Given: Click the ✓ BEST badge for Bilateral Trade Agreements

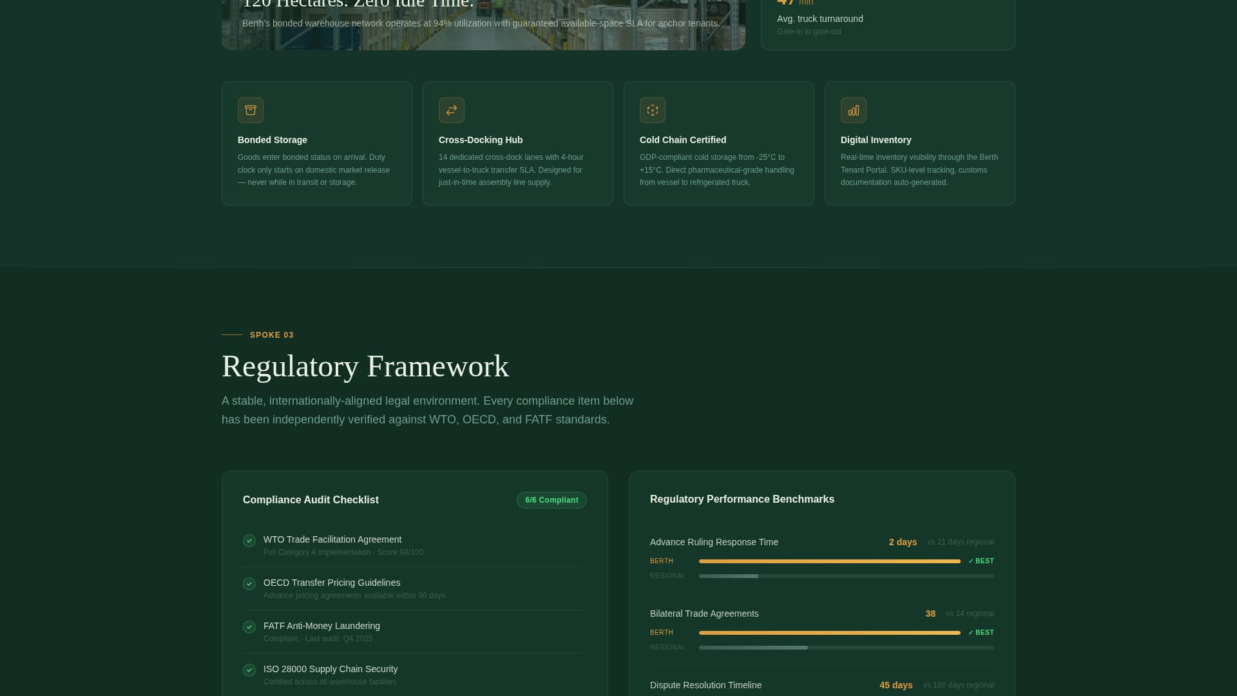Looking at the screenshot, I should [x=980, y=632].
